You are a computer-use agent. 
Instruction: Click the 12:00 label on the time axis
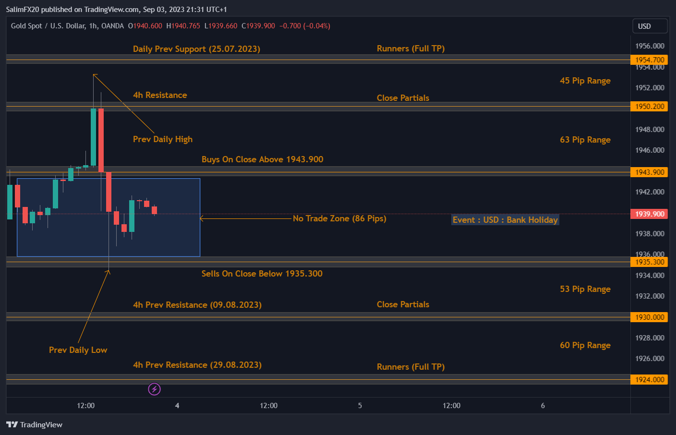[85, 406]
